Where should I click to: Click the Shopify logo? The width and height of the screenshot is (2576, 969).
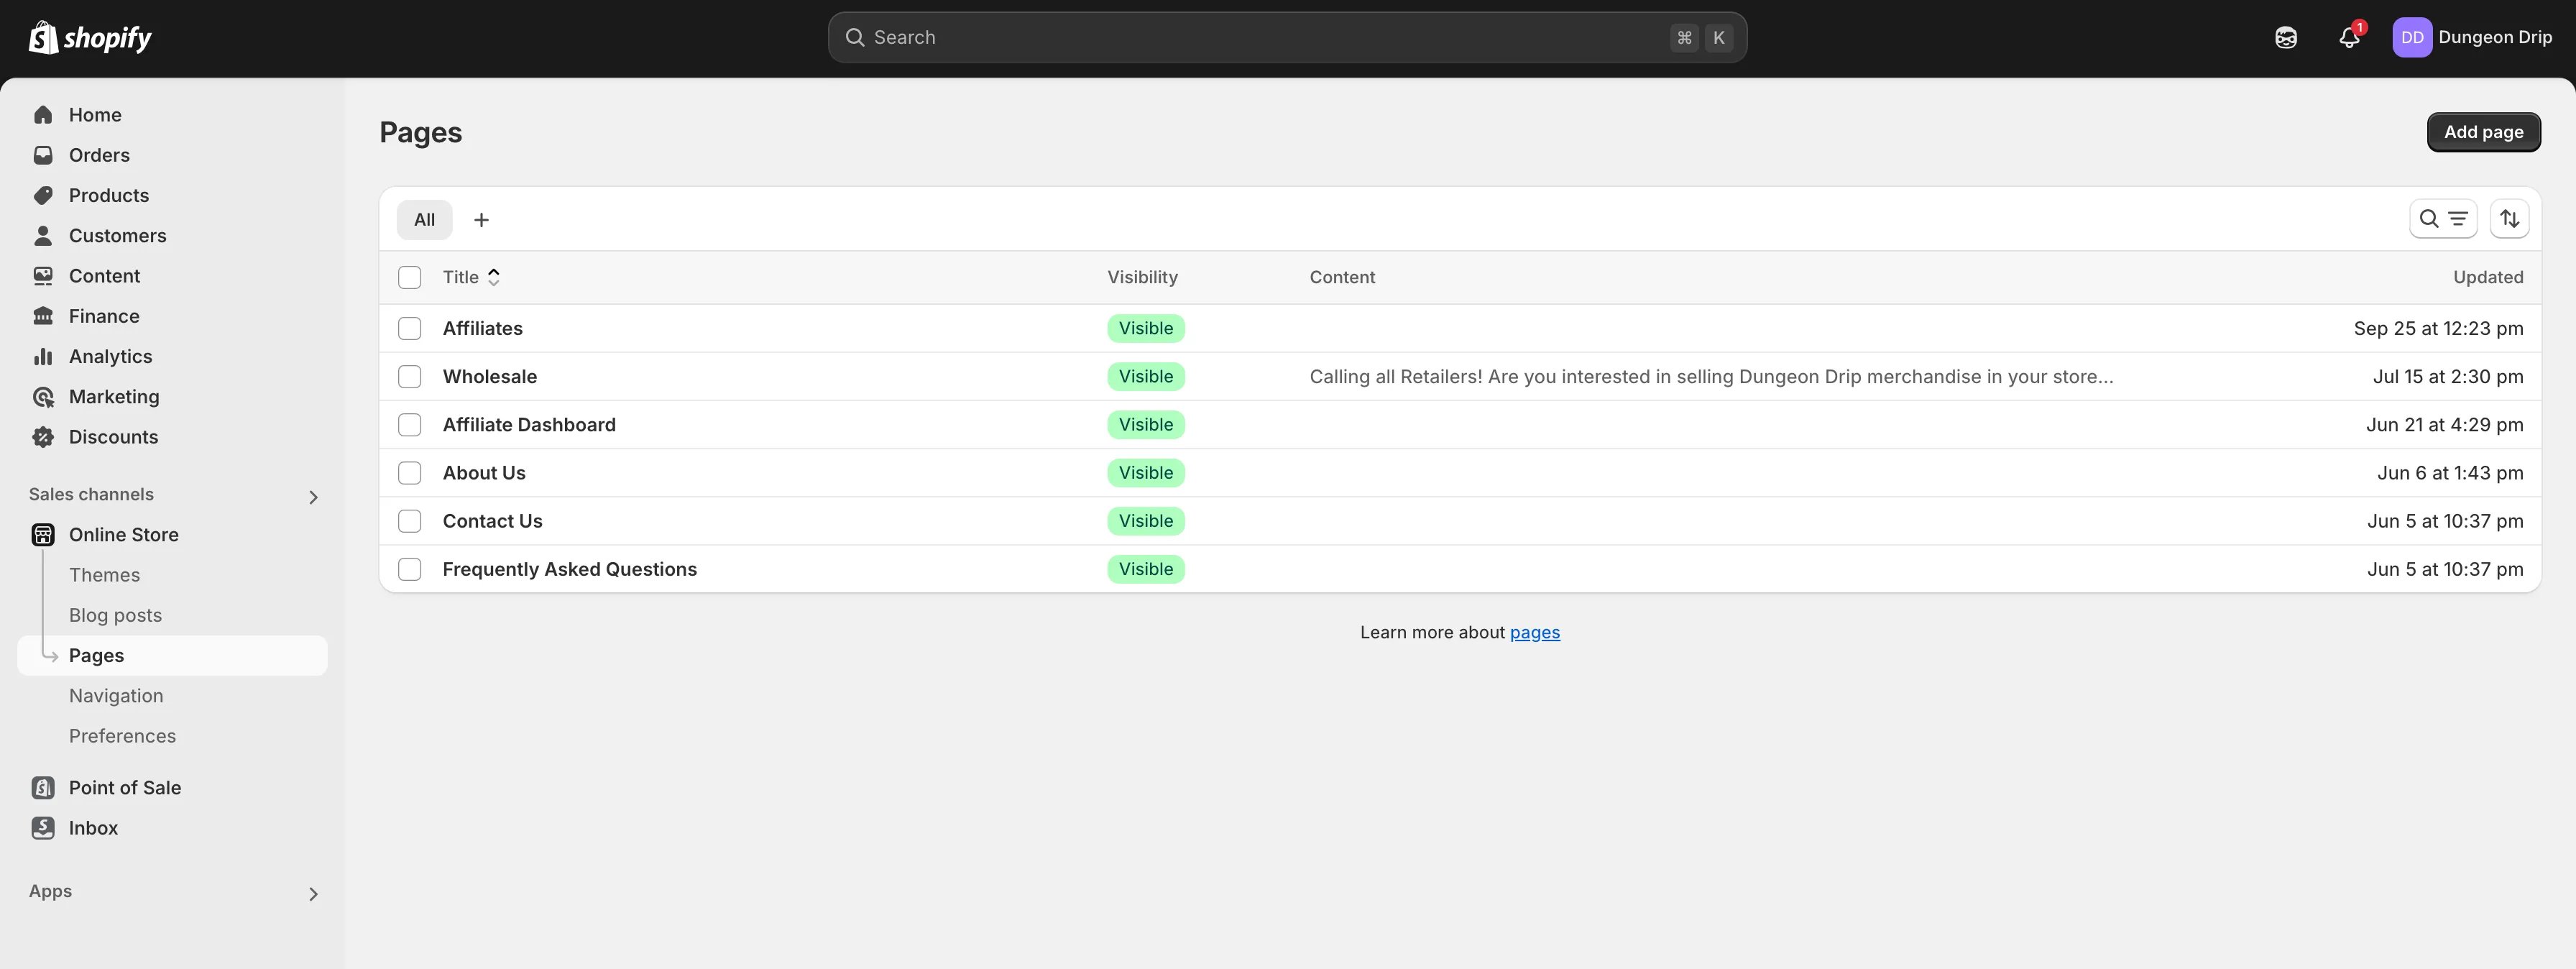(90, 37)
